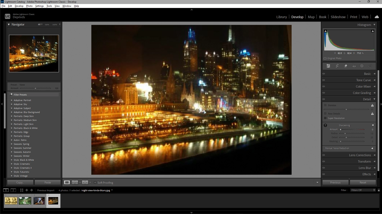This screenshot has height=214, width=382.
Task: Open the Settings menu
Action: (x=39, y=6)
